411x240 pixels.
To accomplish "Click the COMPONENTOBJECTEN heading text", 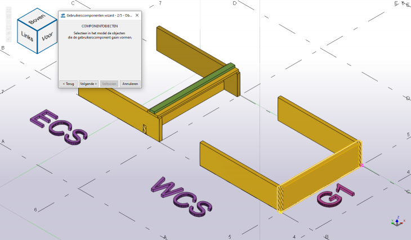I will [x=100, y=26].
